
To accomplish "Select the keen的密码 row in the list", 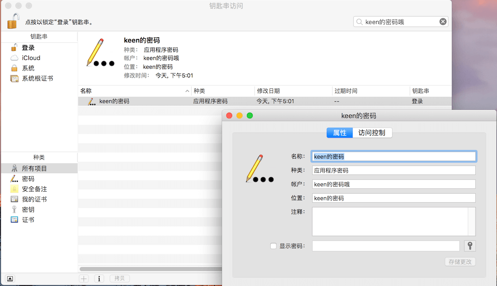I will coord(149,101).
